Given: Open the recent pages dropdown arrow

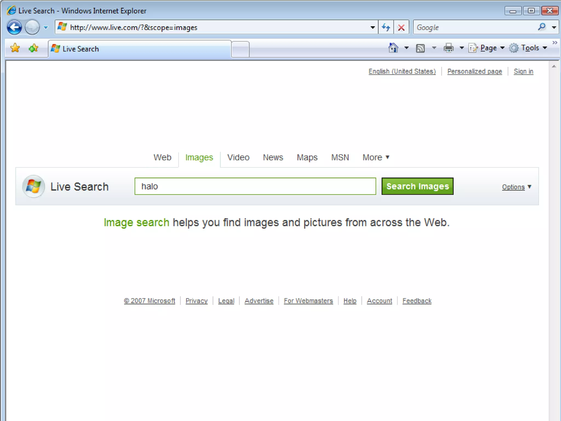Looking at the screenshot, I should [x=46, y=27].
